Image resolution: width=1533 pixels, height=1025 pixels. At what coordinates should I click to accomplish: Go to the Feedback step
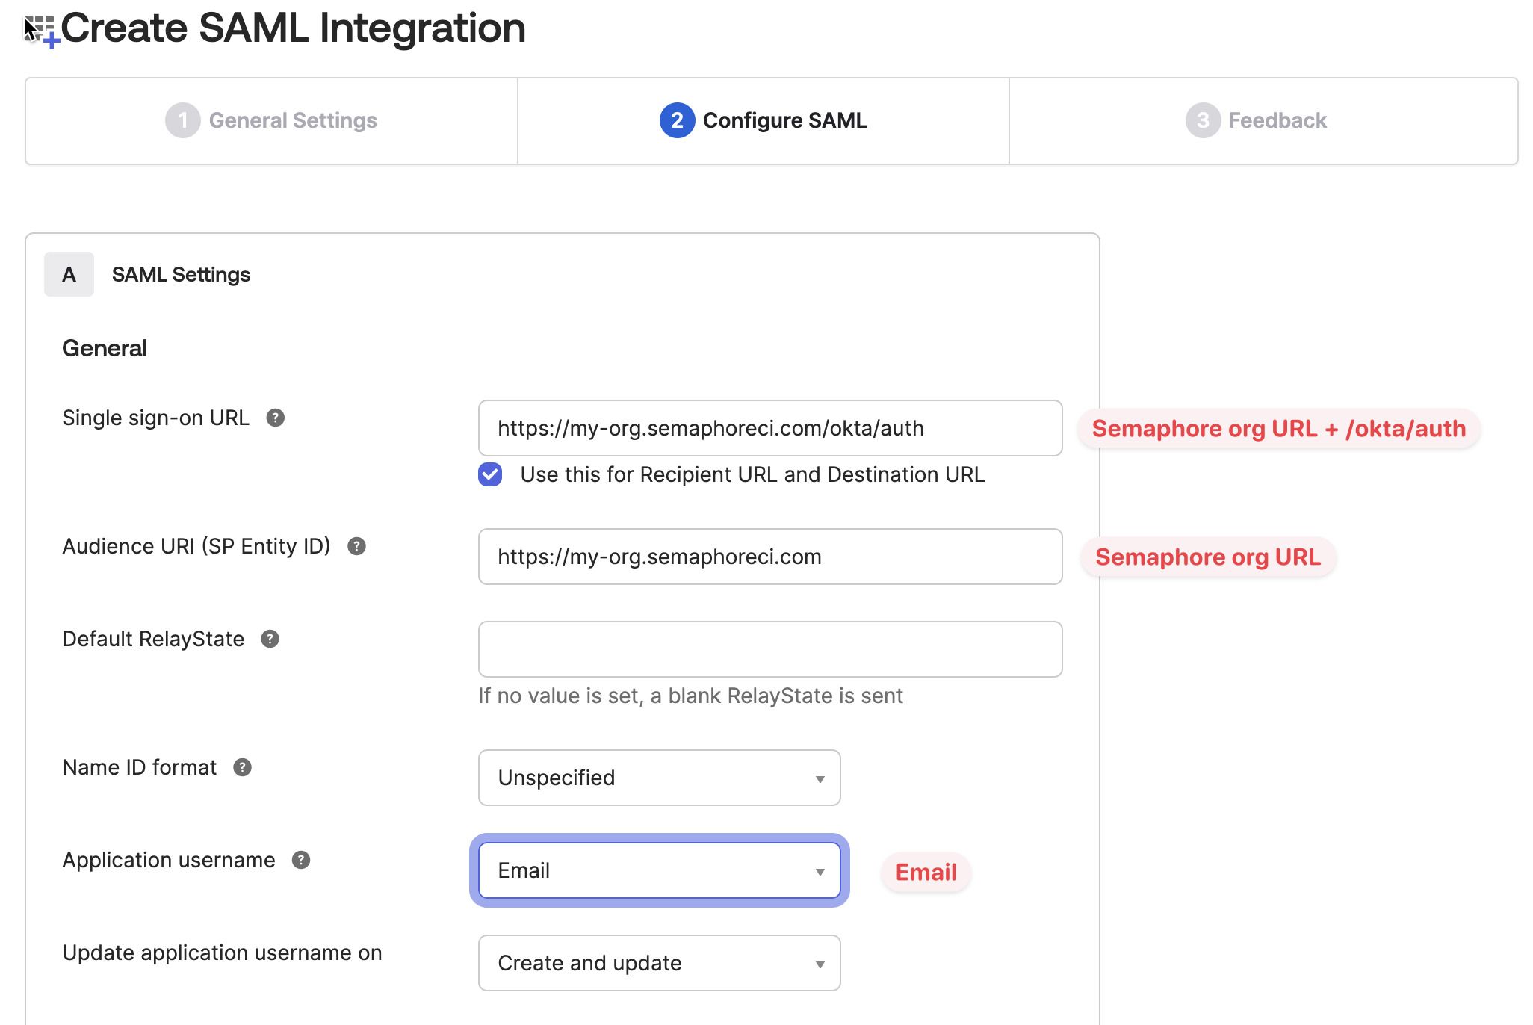(x=1263, y=121)
